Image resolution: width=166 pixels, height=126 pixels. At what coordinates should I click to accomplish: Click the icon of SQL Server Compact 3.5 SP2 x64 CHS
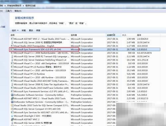12,109
